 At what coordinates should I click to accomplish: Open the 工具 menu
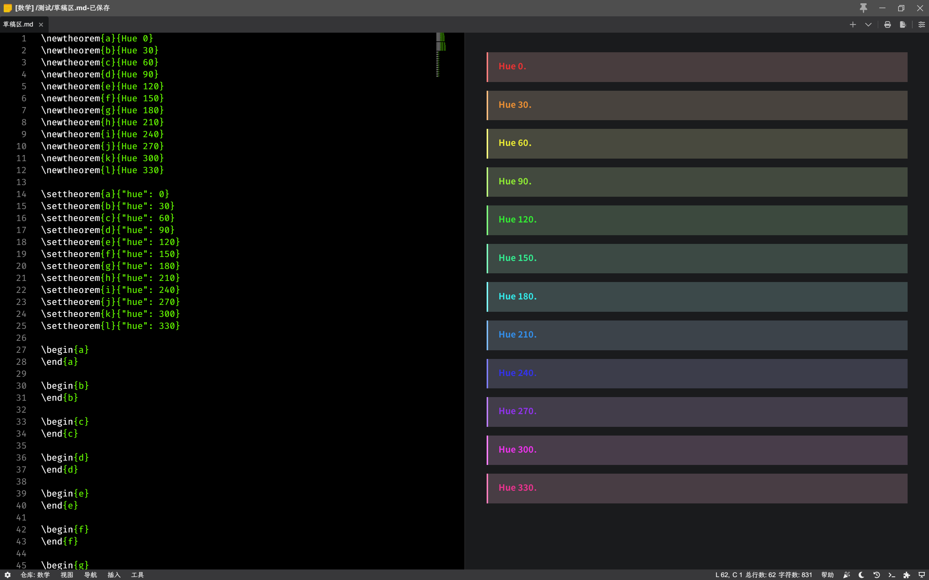(x=137, y=575)
